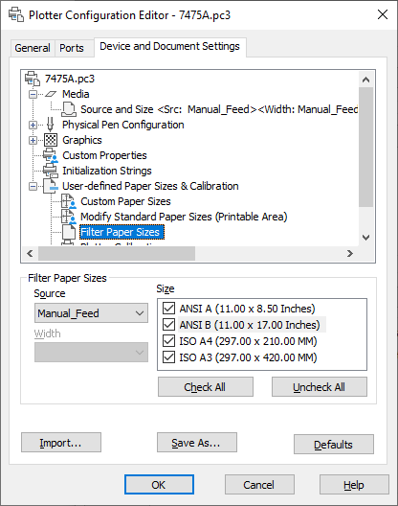This screenshot has height=506, width=398.
Task: Click the Save As... button
Action: (196, 443)
